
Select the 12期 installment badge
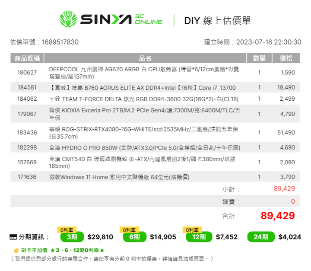point(199,237)
